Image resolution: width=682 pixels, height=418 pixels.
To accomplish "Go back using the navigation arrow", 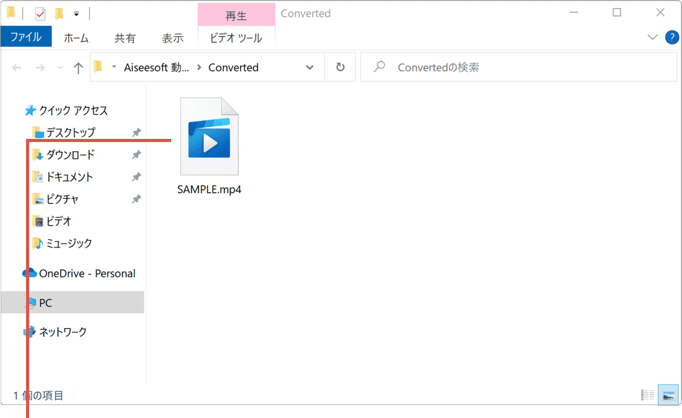I will [x=16, y=67].
